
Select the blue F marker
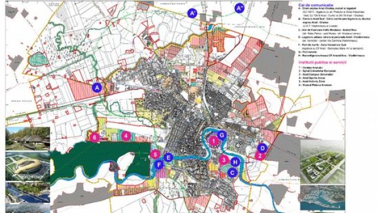click(x=159, y=165)
